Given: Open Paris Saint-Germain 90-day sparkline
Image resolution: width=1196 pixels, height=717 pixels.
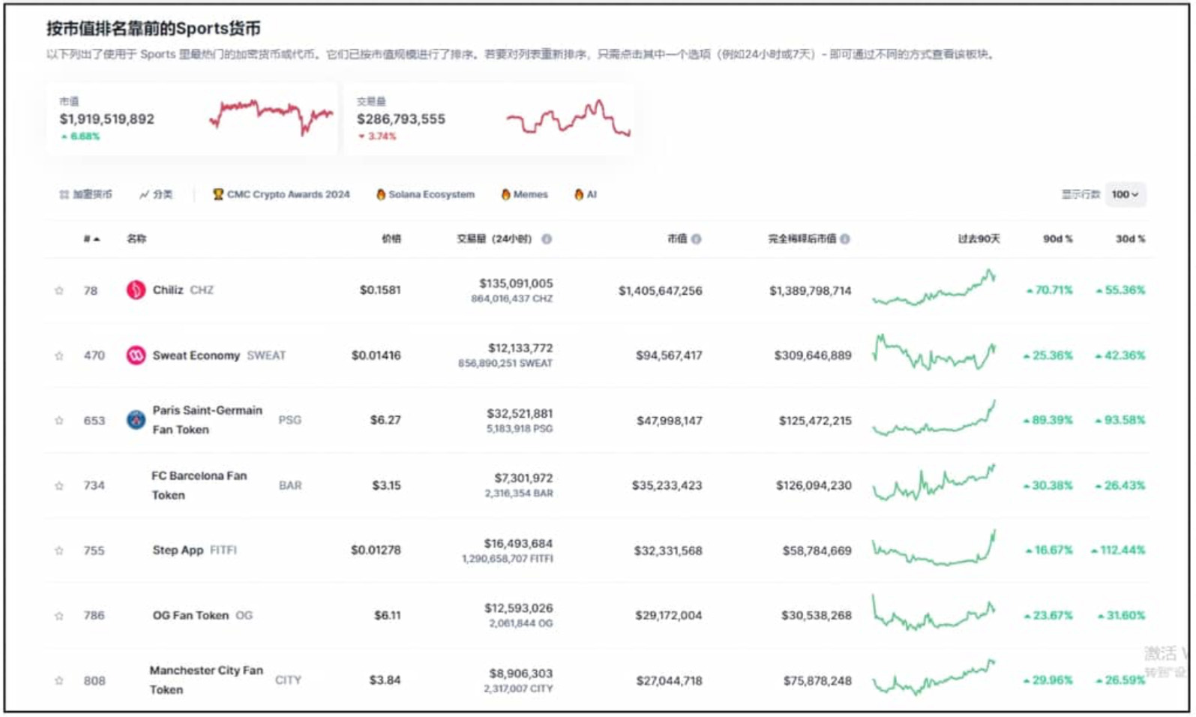Looking at the screenshot, I should (x=934, y=418).
